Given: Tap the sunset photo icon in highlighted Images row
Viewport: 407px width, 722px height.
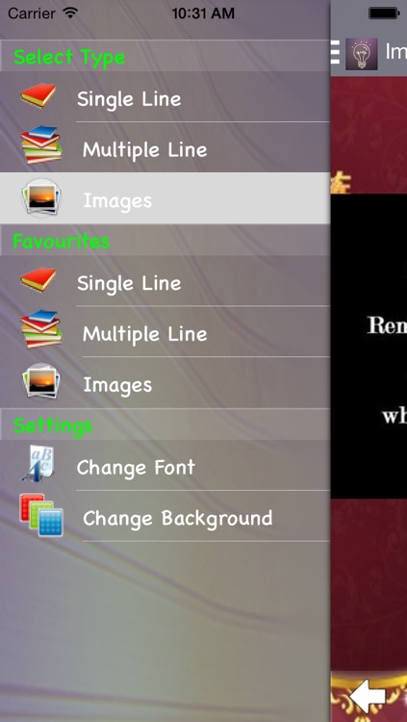Looking at the screenshot, I should tap(41, 197).
